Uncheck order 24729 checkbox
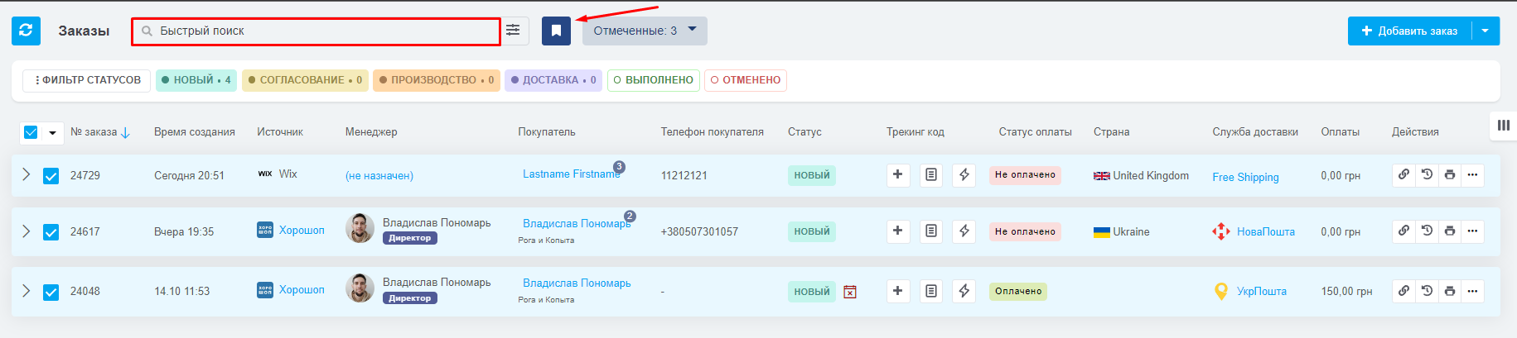The image size is (1517, 338). (x=51, y=176)
